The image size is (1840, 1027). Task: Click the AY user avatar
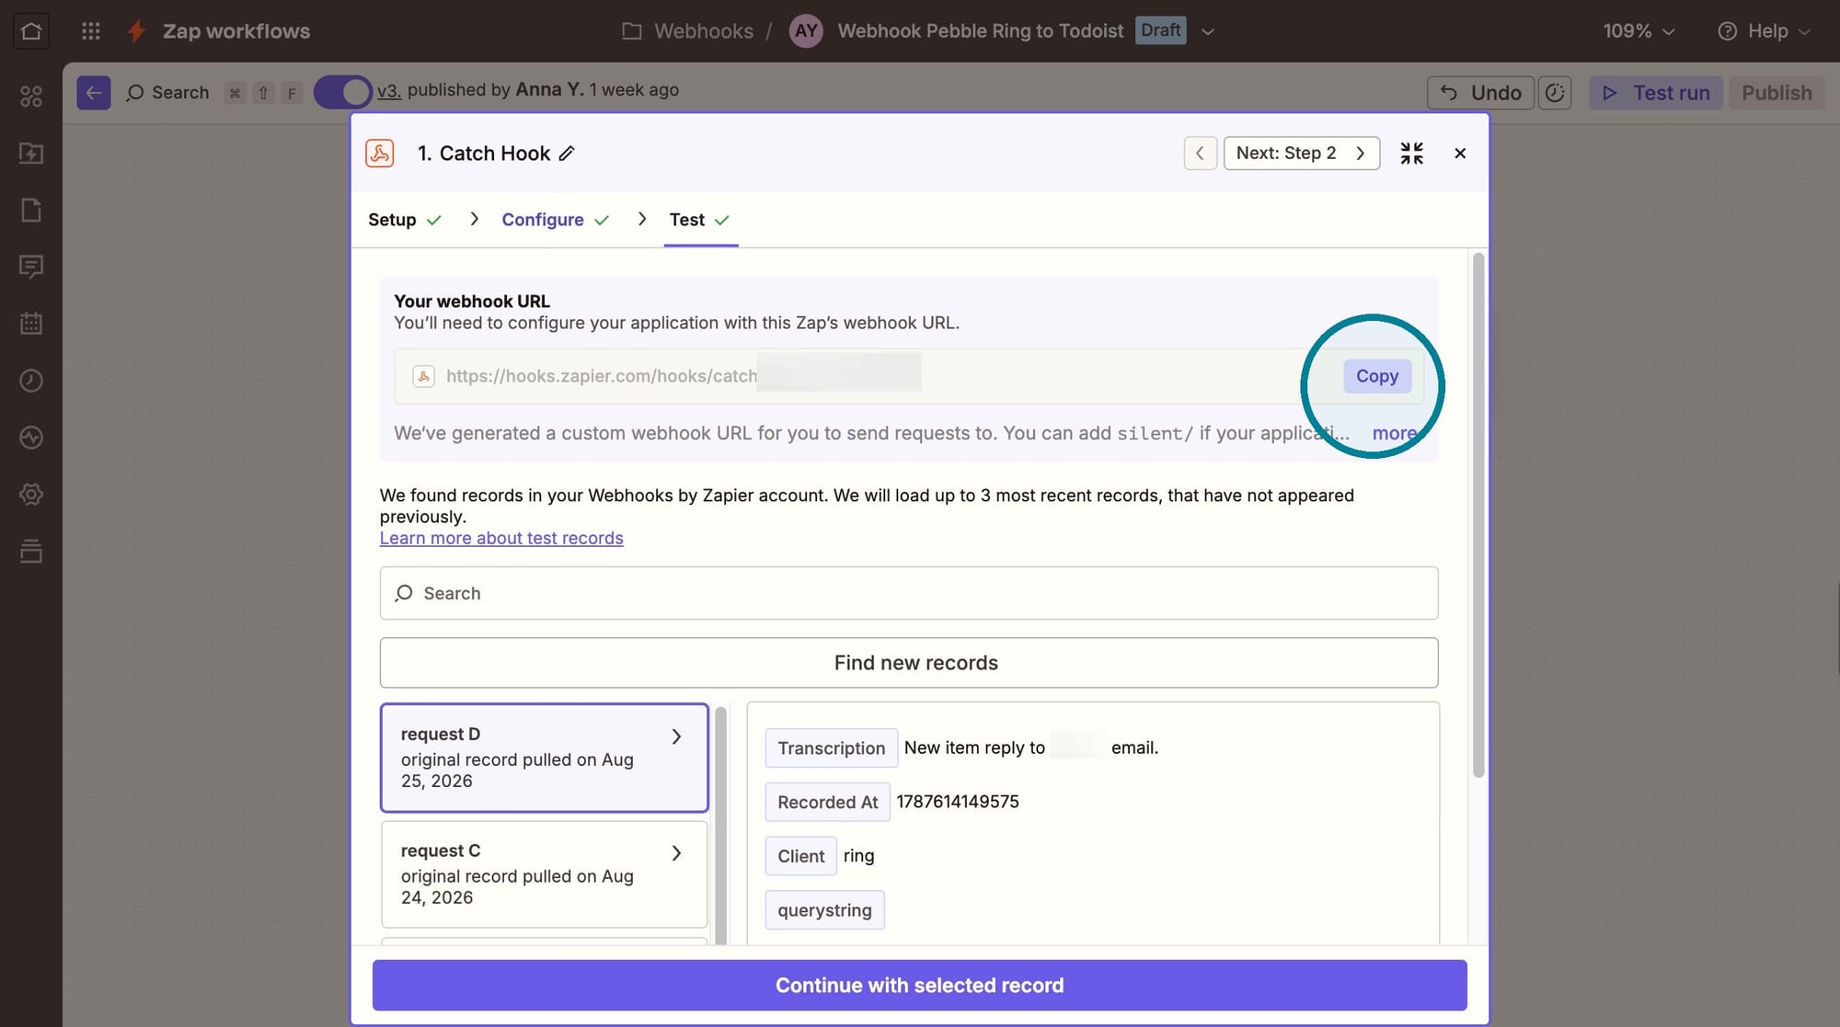(806, 31)
